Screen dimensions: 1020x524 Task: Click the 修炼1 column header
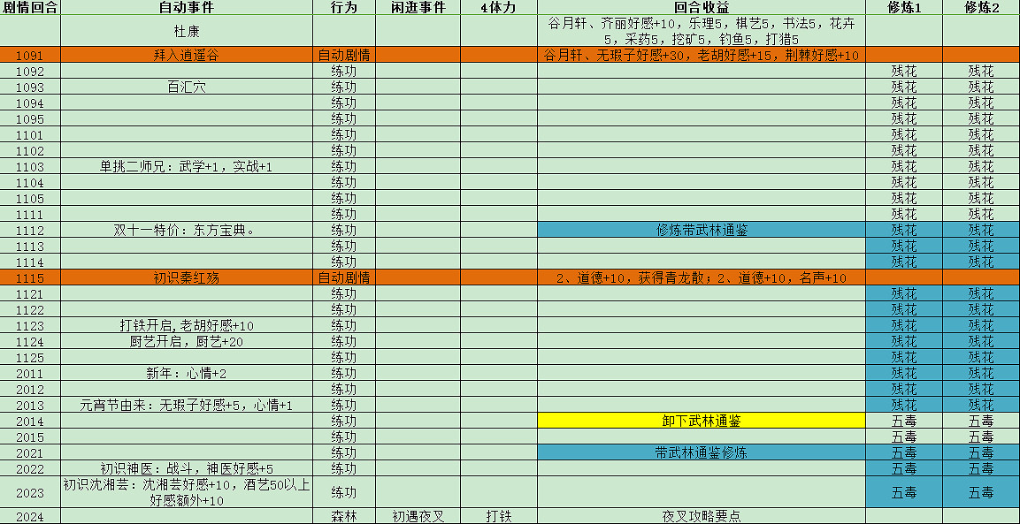903,8
